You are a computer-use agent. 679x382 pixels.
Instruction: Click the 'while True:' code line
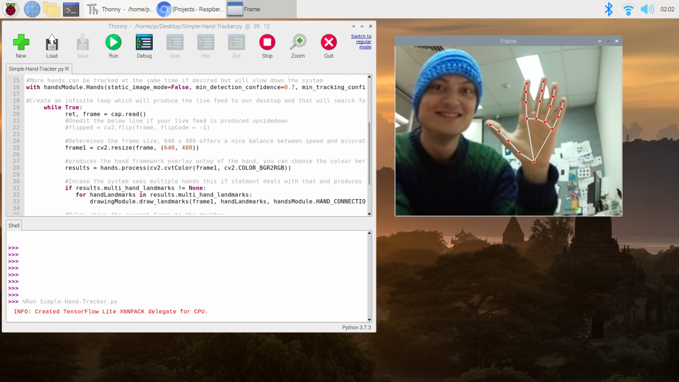click(63, 107)
